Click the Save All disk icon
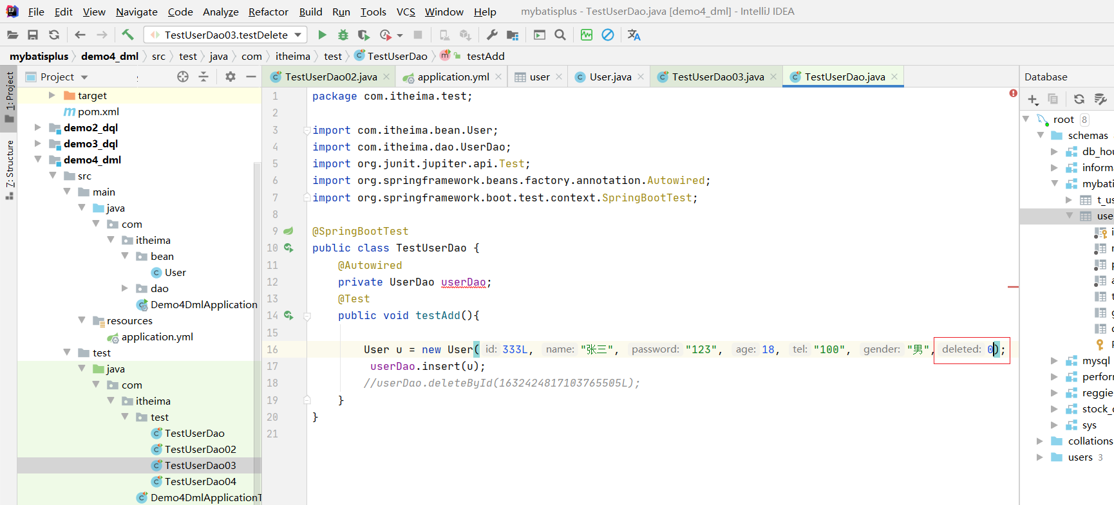1114x505 pixels. (x=33, y=35)
